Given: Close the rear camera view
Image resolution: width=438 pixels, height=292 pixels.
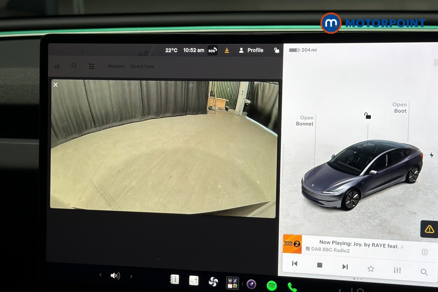Looking at the screenshot, I should coord(56,85).
